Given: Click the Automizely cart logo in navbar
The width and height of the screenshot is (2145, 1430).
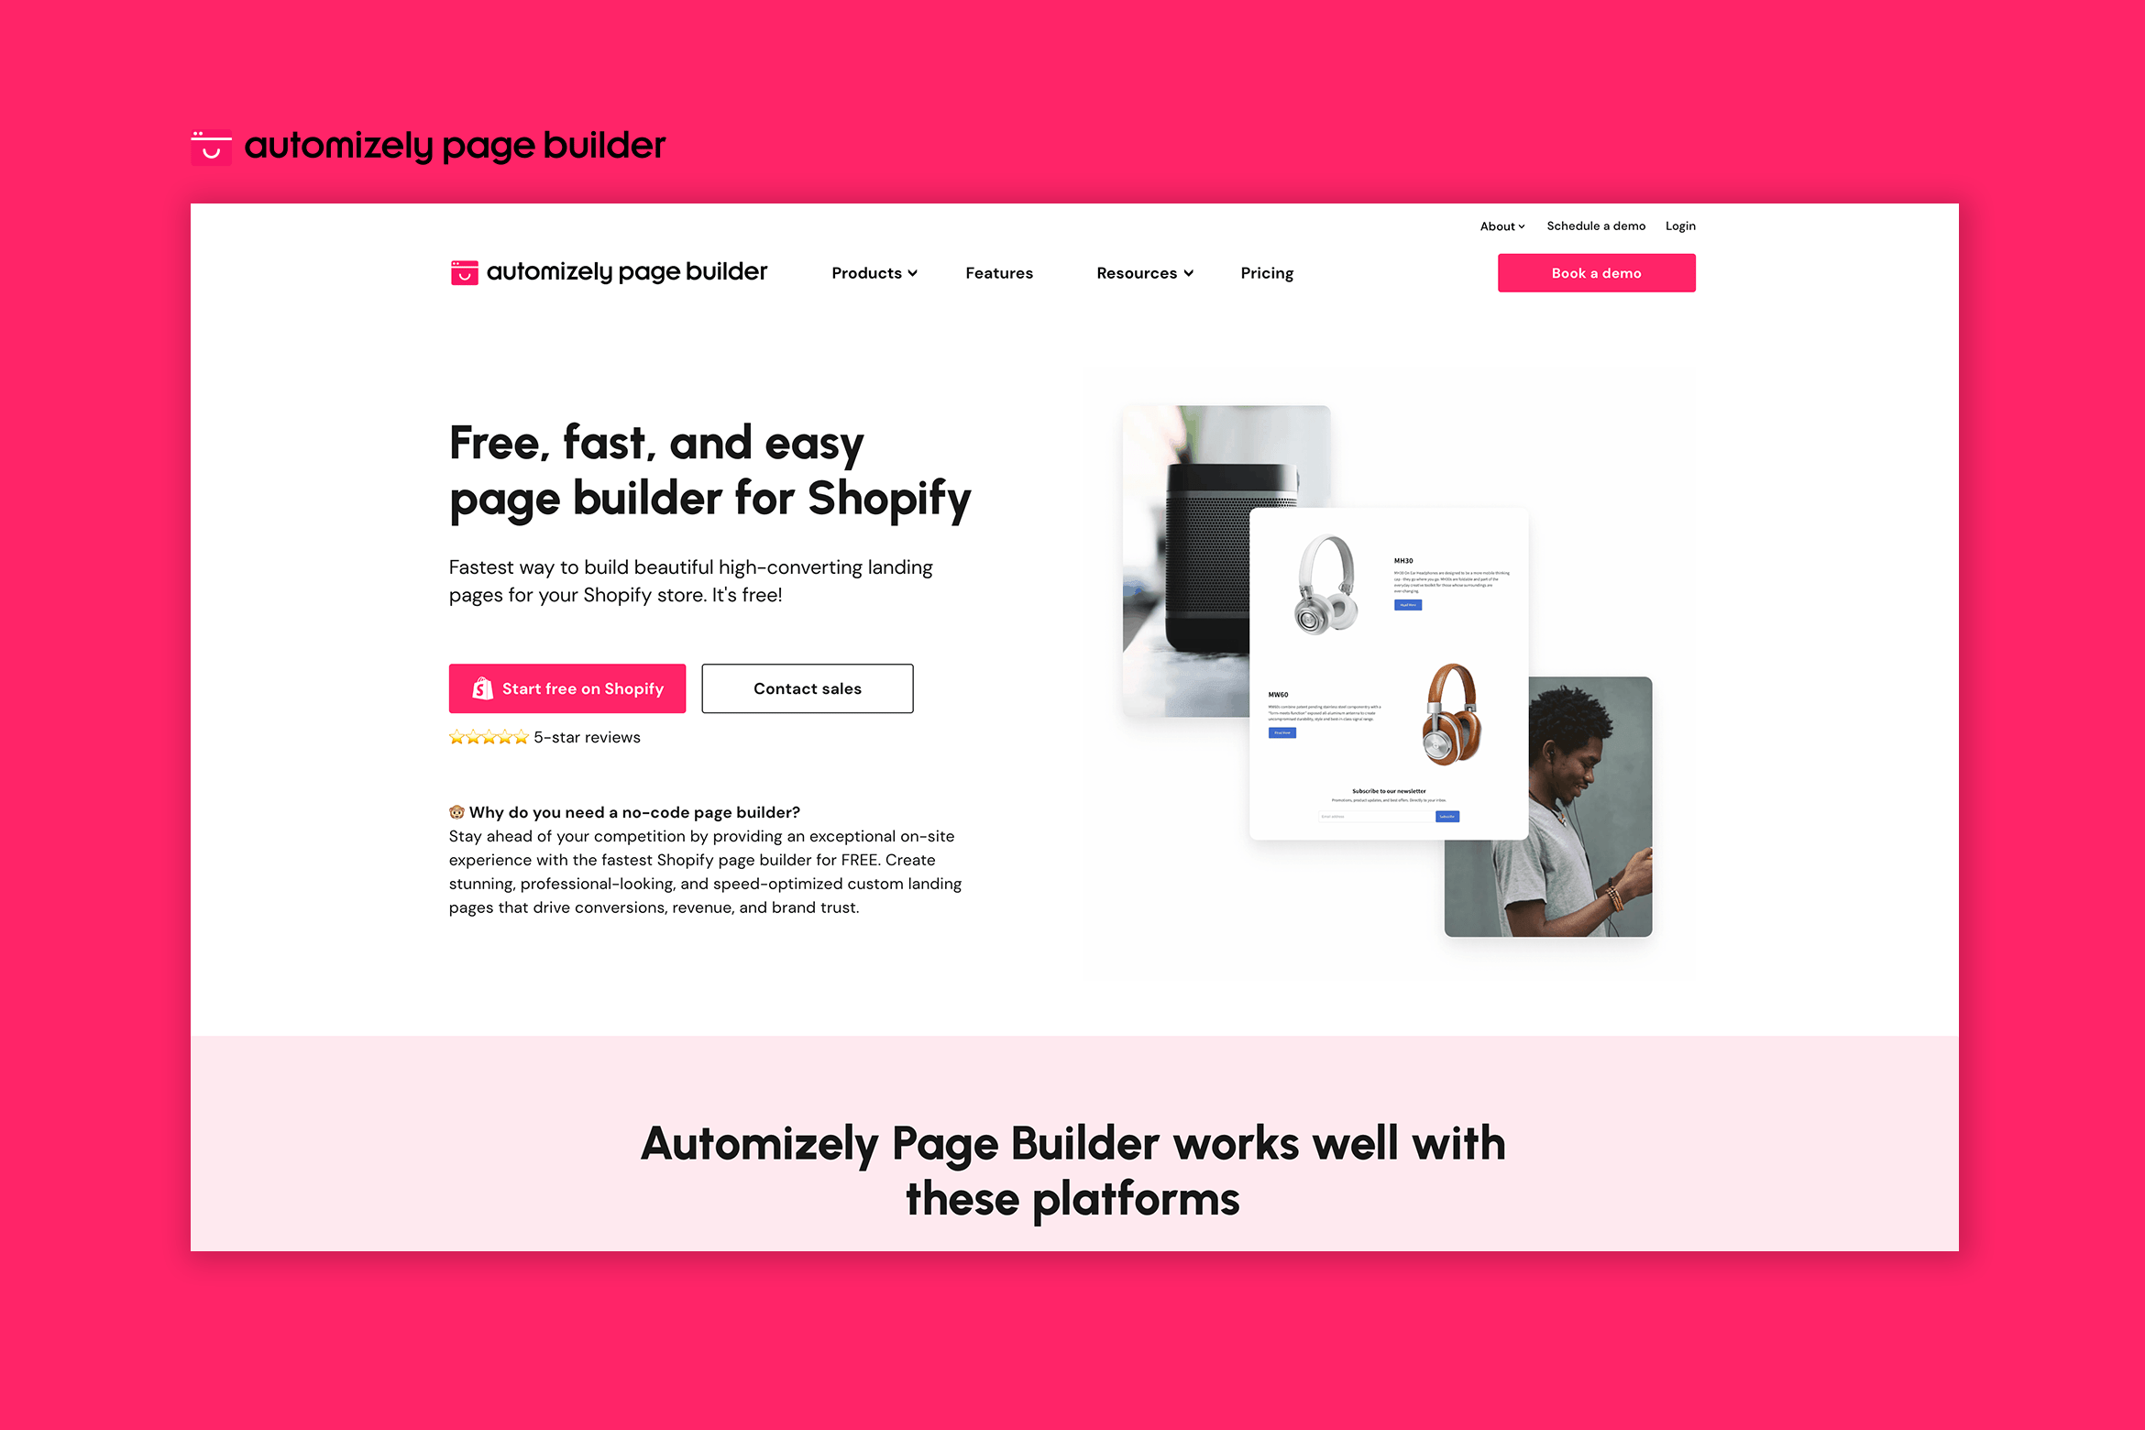Looking at the screenshot, I should click(463, 273).
